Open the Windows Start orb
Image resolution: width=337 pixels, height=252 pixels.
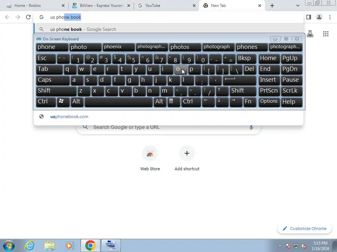point(9,245)
